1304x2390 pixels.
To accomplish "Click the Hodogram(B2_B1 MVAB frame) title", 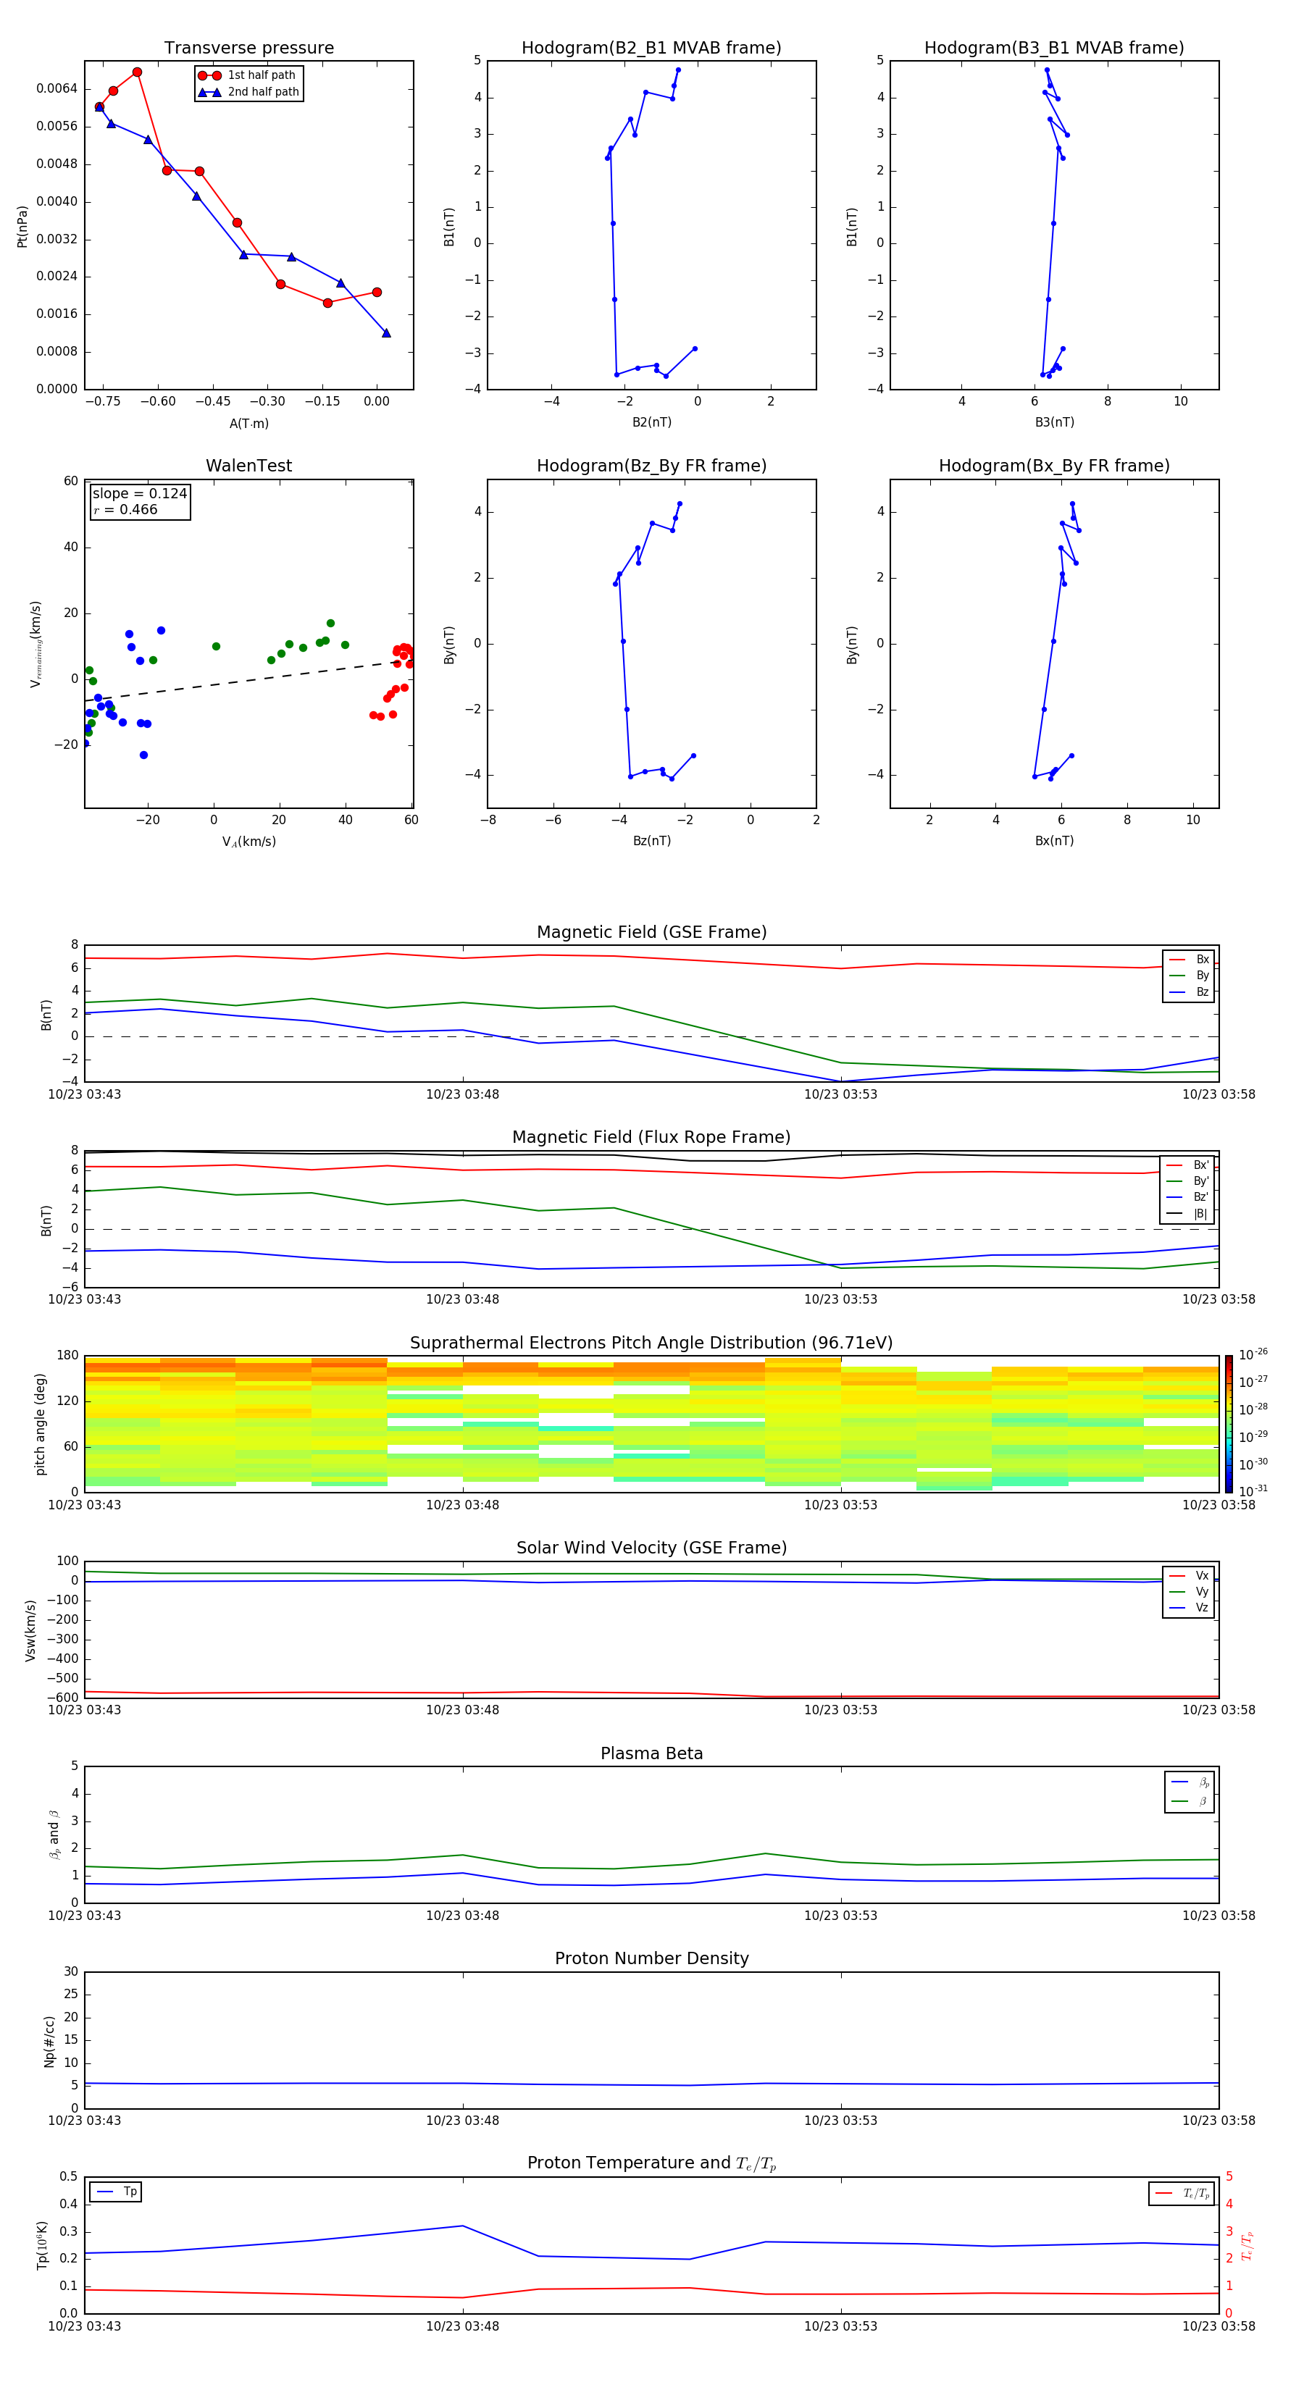I will (x=651, y=49).
